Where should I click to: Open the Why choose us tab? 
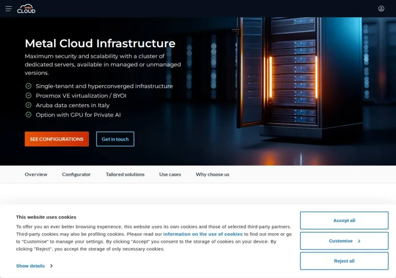point(212,174)
